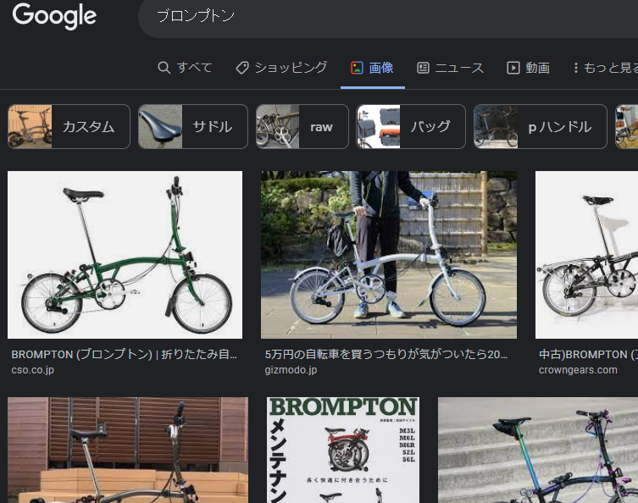Viewport: 638px width, 503px height.
Task: Open the ショッピング tab
Action: (x=281, y=68)
